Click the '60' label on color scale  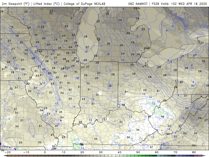tap(157, 152)
